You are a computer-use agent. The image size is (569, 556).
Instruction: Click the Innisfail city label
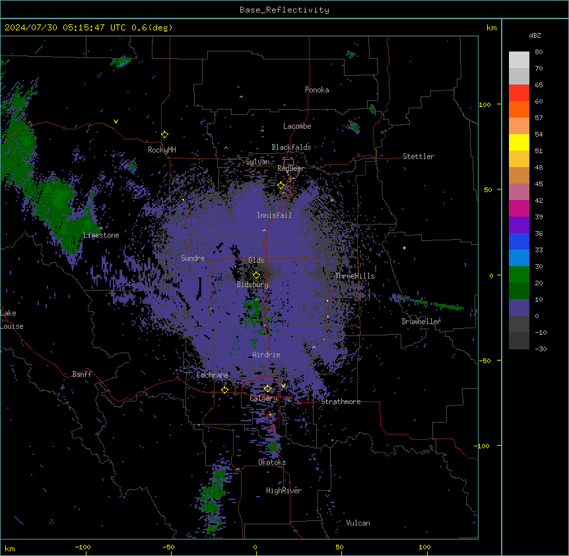(274, 215)
